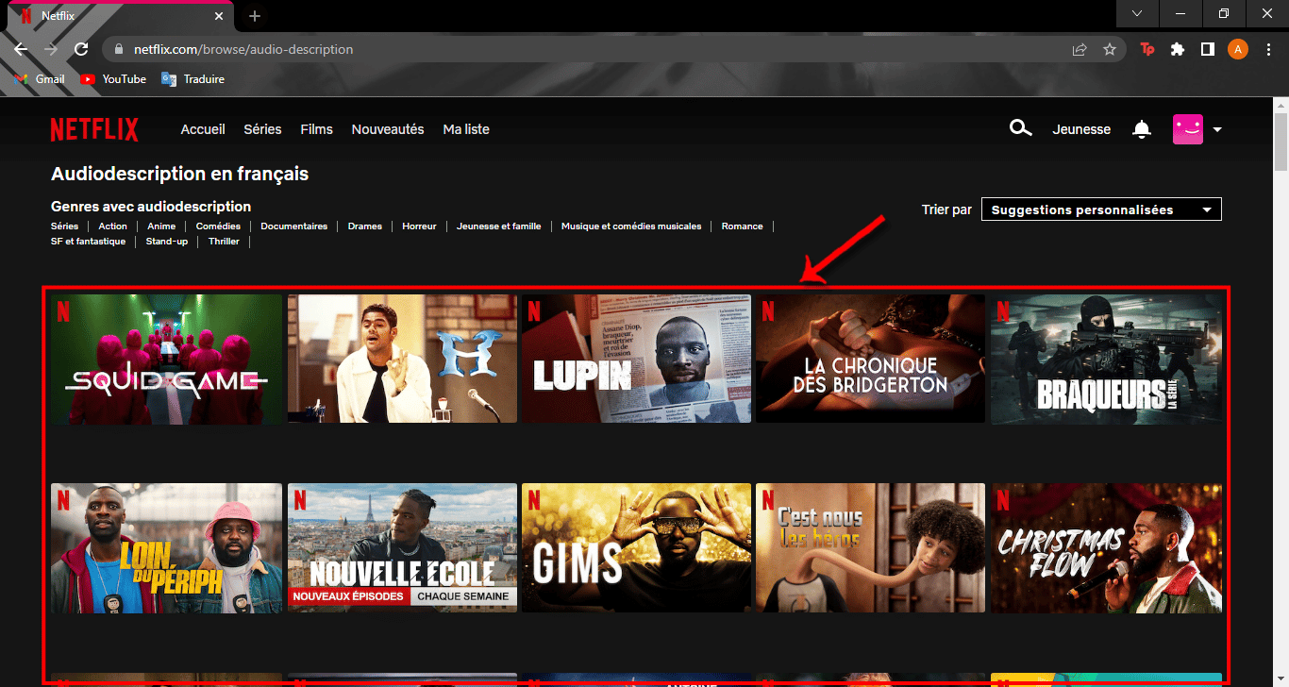Open the card with H logo

[x=402, y=359]
